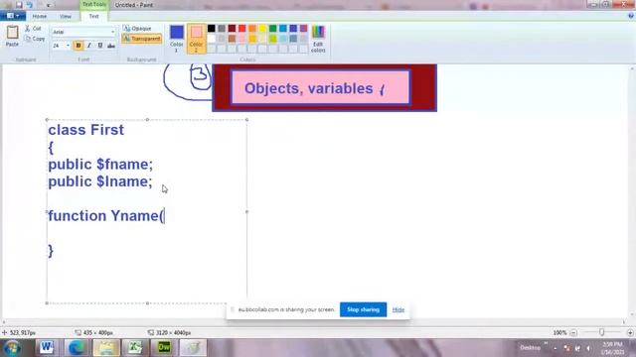Click 'public $lname;' text line

100,181
